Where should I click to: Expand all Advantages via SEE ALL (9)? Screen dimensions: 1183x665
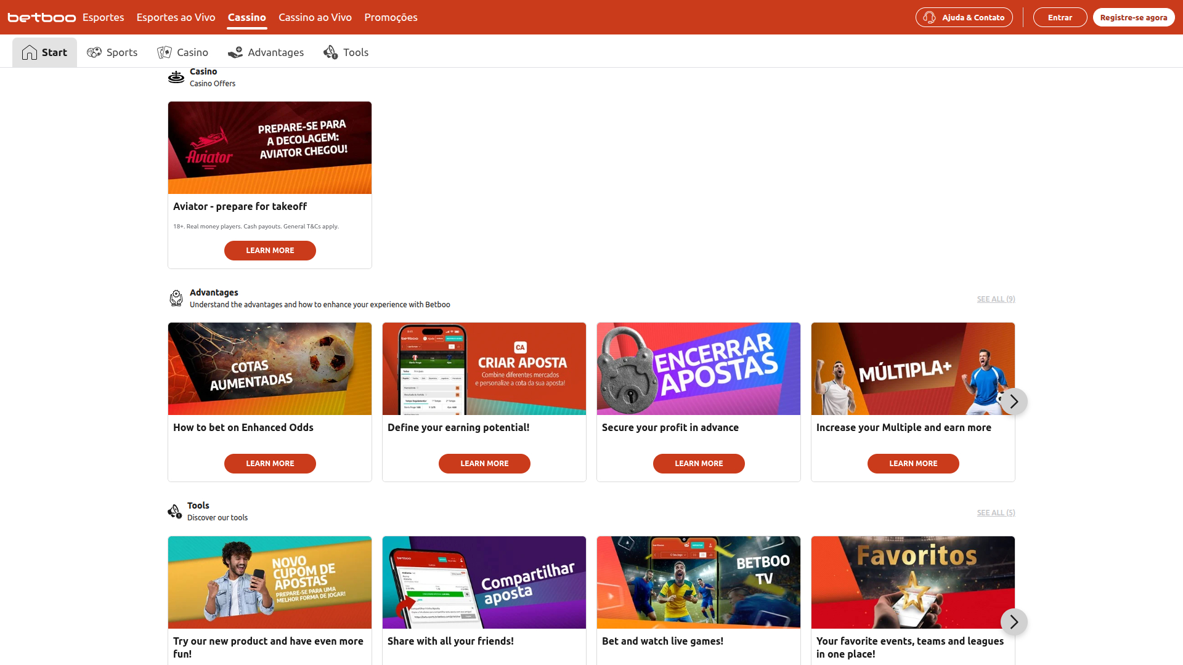(996, 299)
